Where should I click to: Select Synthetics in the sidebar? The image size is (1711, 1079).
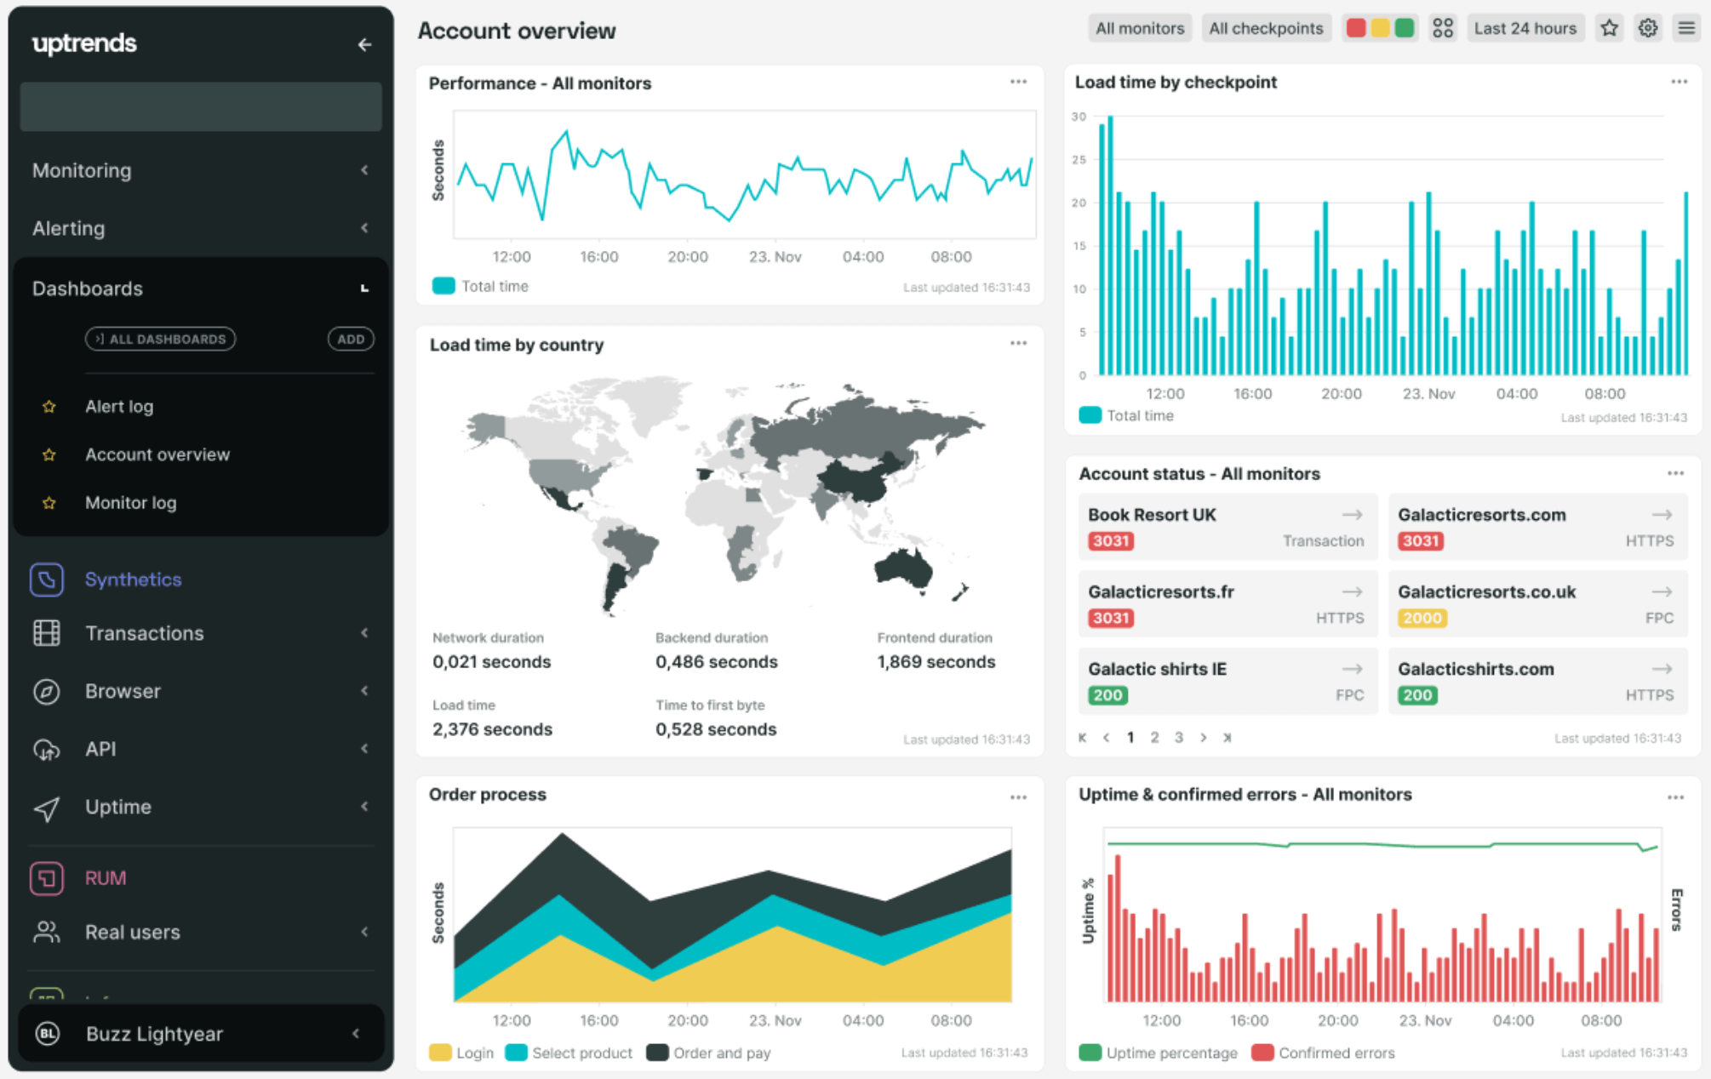[133, 579]
